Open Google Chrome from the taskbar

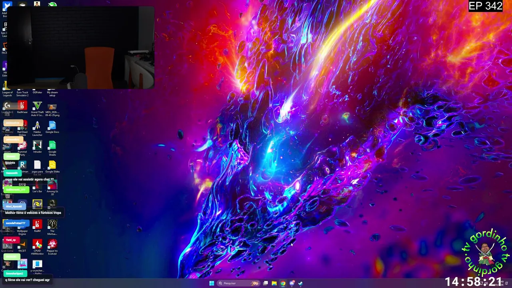point(283,283)
